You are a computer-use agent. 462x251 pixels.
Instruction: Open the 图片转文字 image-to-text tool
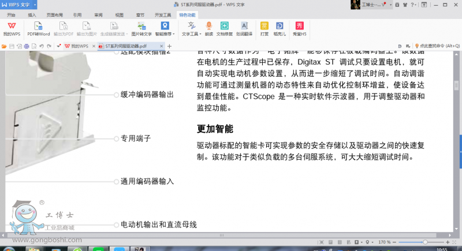(141, 28)
